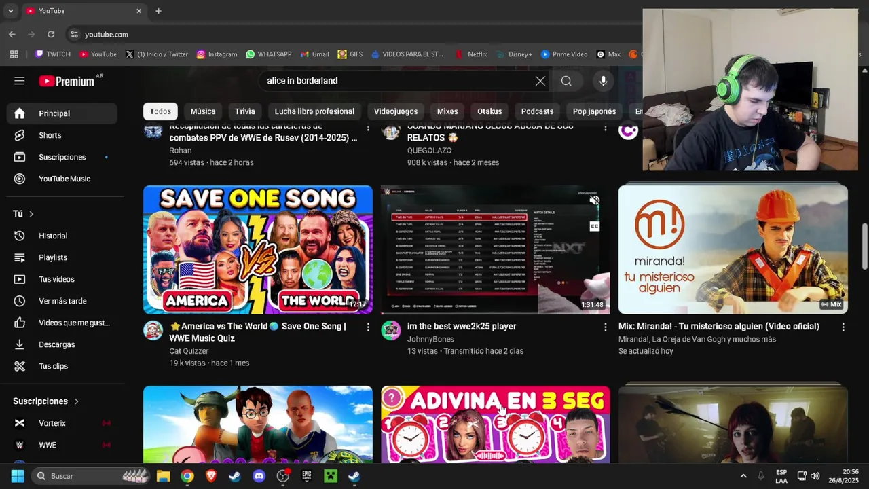The width and height of the screenshot is (869, 489).
Task: Open the Save One Song video thumbnail
Action: [x=258, y=249]
